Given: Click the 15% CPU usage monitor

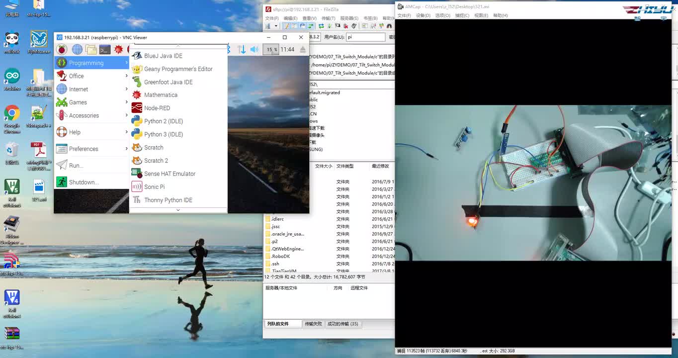Looking at the screenshot, I should tap(270, 49).
